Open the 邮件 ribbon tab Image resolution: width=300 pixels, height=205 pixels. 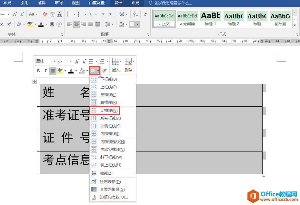(x=42, y=3)
